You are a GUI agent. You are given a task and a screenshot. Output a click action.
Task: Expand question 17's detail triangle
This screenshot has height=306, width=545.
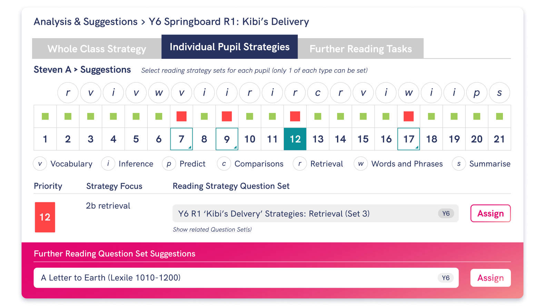[417, 147]
